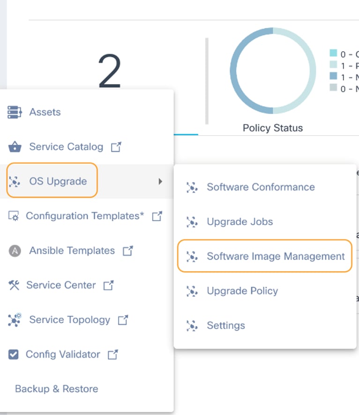Viewport: 359px width, 415px height.
Task: Click the cyan legend swatch at top
Action: pos(333,53)
